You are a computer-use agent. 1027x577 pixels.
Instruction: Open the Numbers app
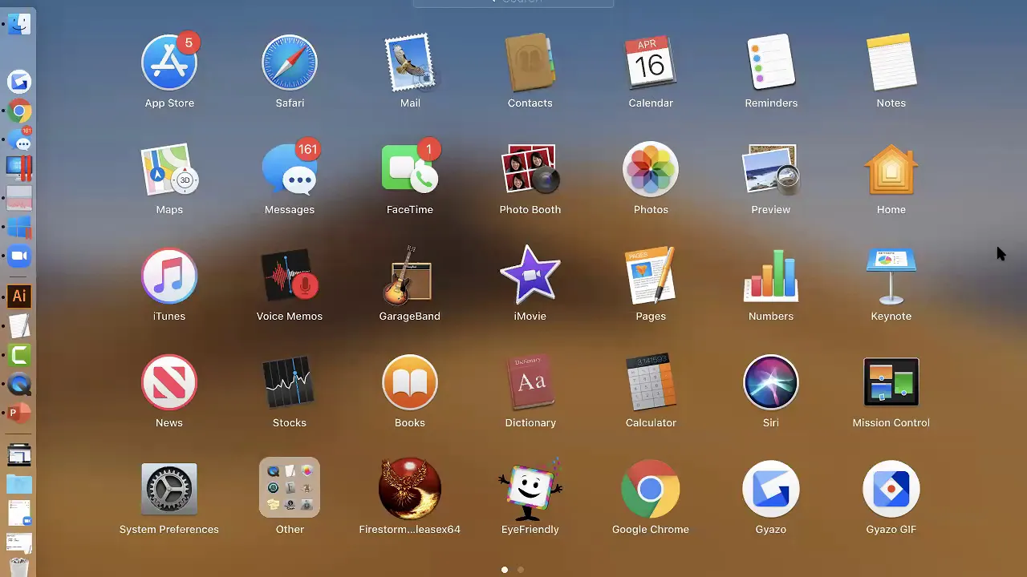771,276
